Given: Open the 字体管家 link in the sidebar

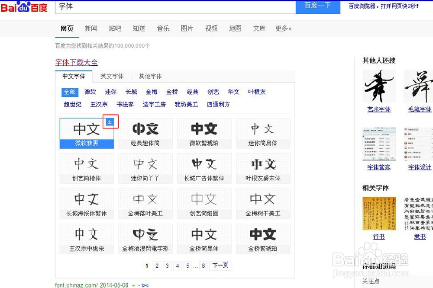Looking at the screenshot, I should (379, 167).
